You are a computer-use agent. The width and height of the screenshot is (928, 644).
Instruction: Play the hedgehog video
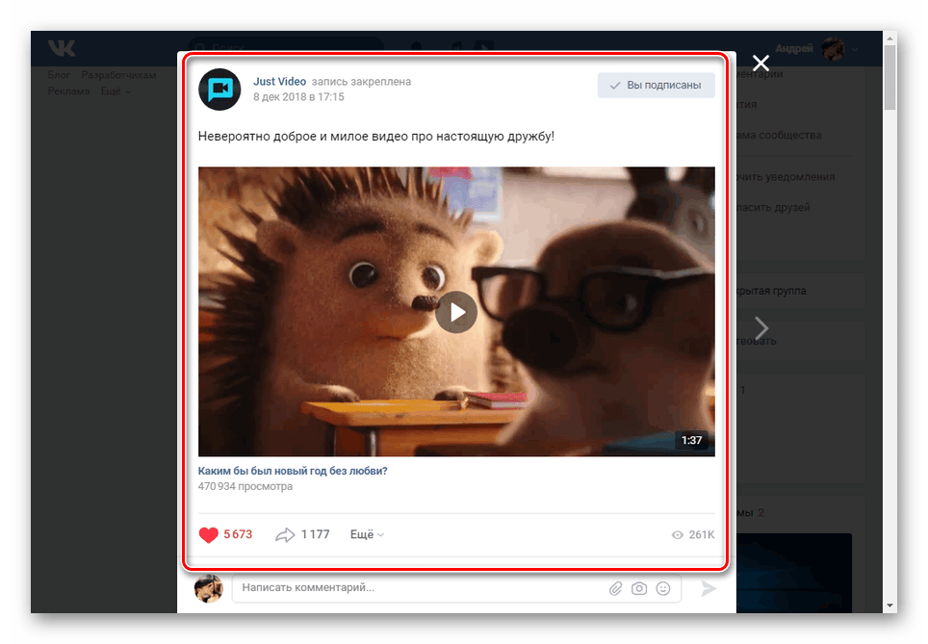click(456, 312)
